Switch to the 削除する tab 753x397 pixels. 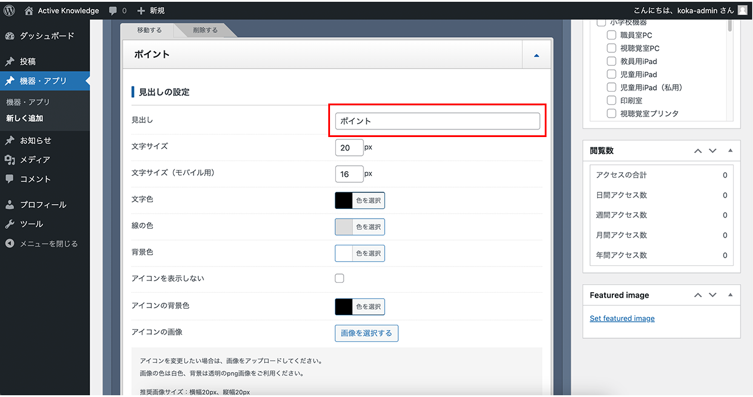pyautogui.click(x=205, y=31)
